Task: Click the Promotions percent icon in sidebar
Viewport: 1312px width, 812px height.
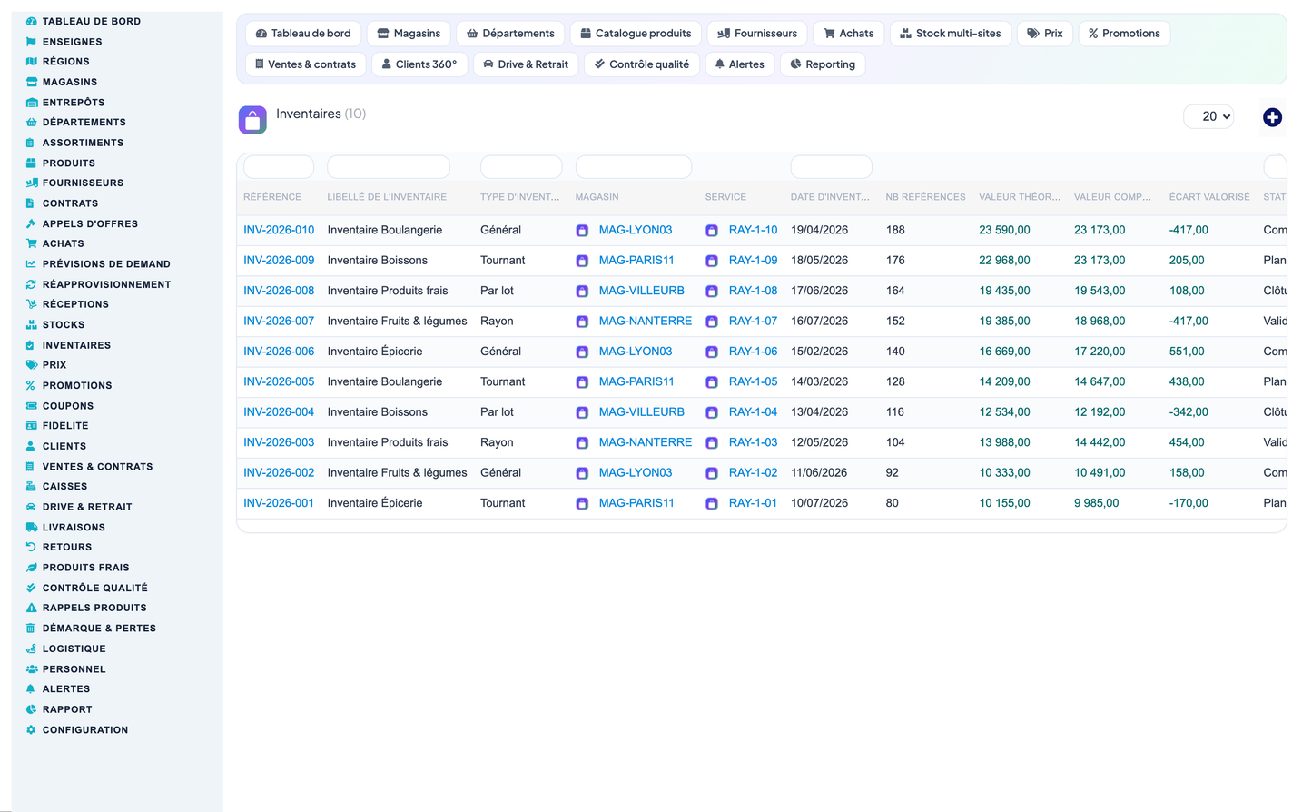Action: point(31,385)
